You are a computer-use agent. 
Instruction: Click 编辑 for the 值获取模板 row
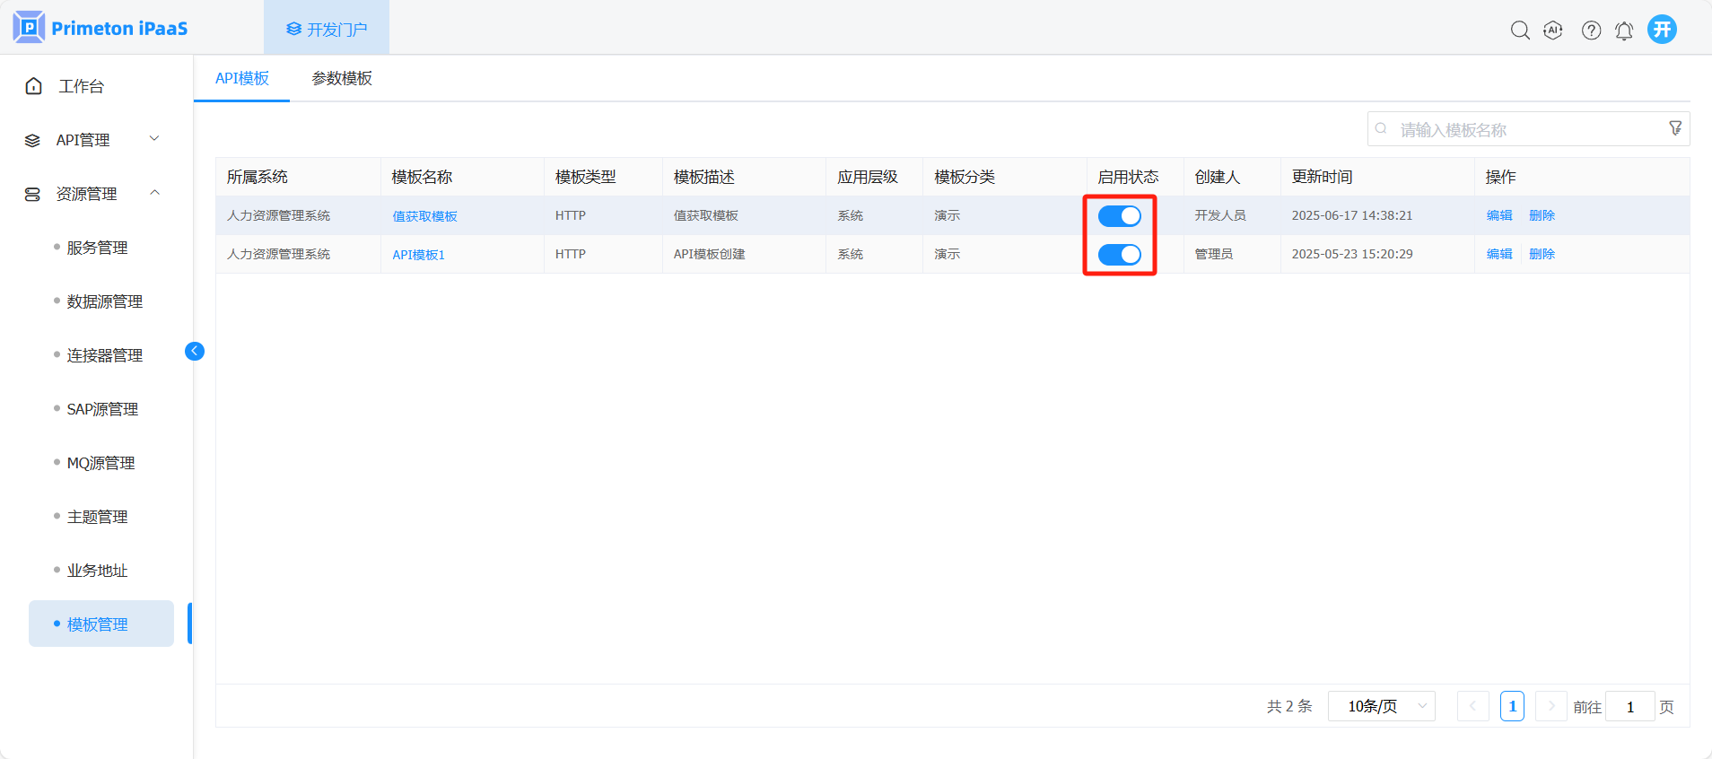click(x=1498, y=215)
